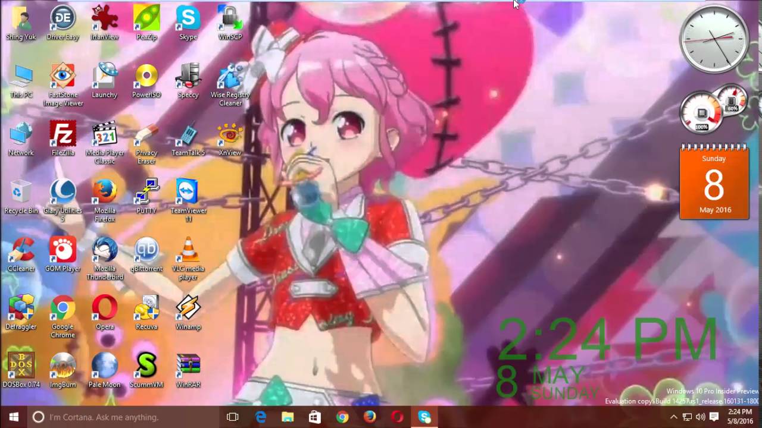The height and width of the screenshot is (428, 762).
Task: Open the TeamTalk 5 shortcut
Action: (x=188, y=139)
